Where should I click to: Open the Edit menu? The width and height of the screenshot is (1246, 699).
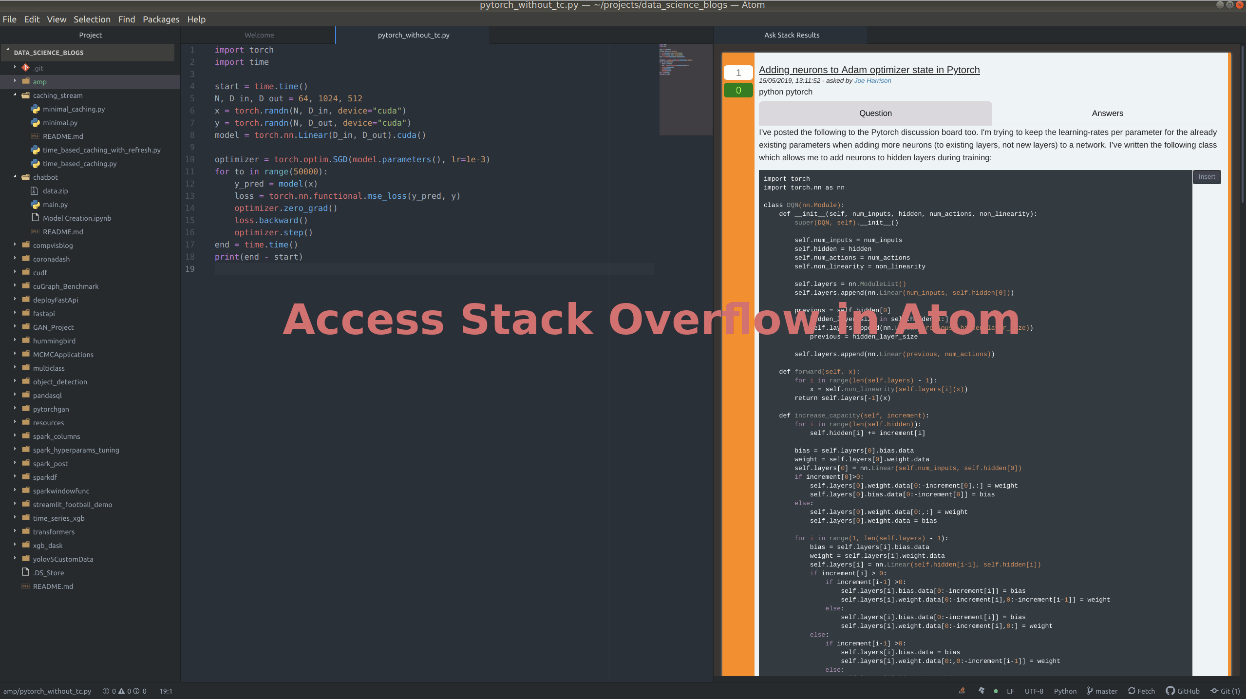point(32,19)
